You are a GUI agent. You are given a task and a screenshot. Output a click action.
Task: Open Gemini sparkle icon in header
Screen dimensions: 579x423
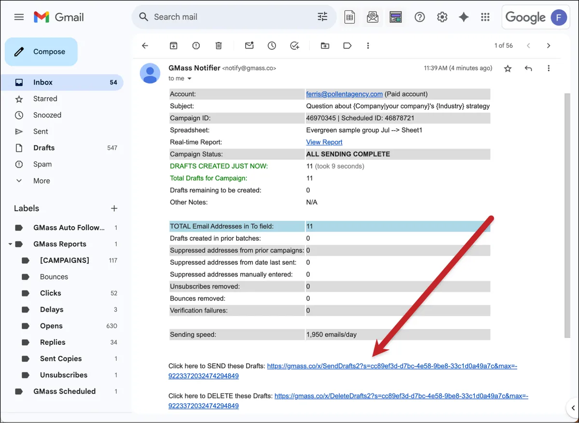pos(464,17)
